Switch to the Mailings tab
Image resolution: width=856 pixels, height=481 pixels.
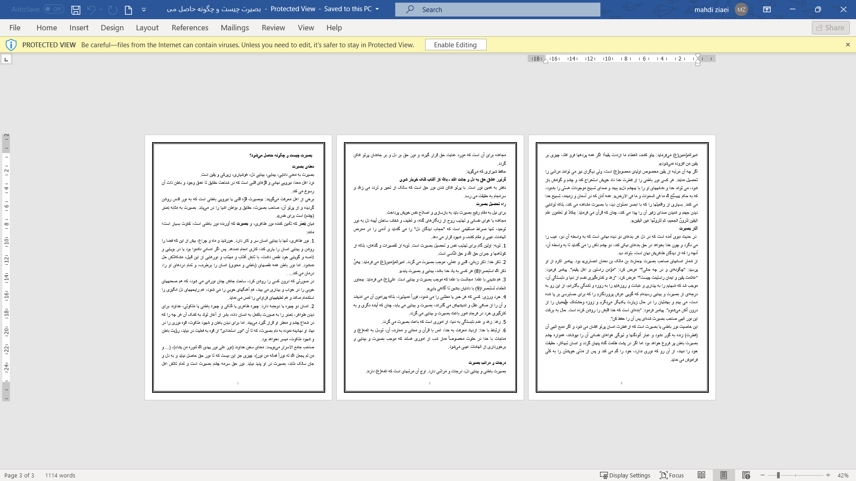[x=235, y=28]
